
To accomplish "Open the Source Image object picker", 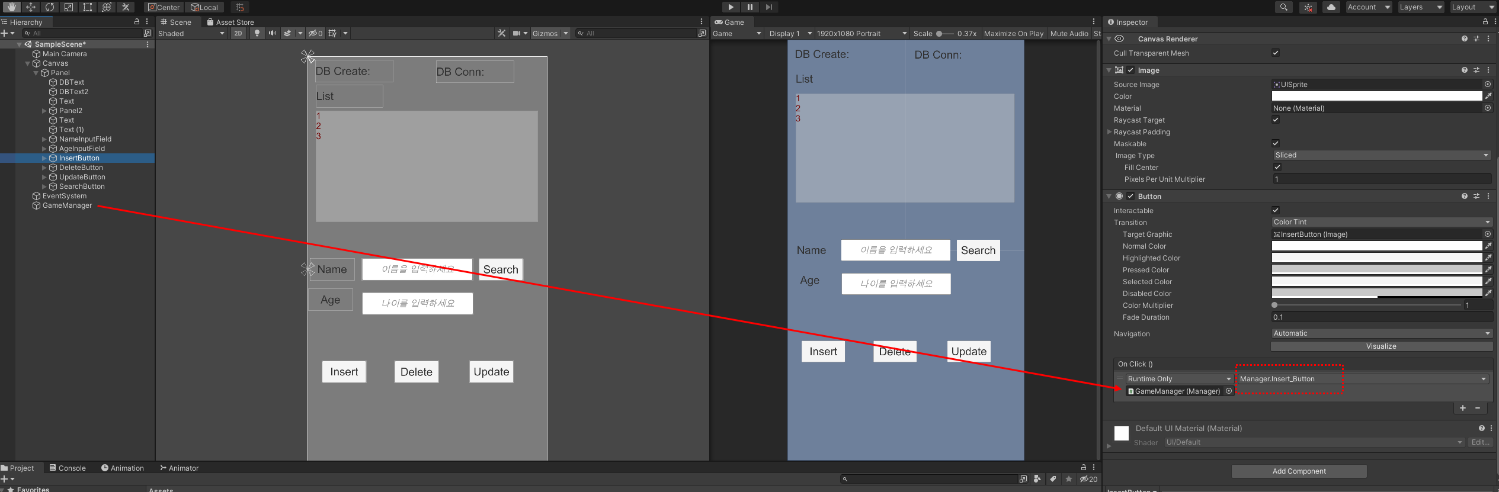I will click(1488, 84).
